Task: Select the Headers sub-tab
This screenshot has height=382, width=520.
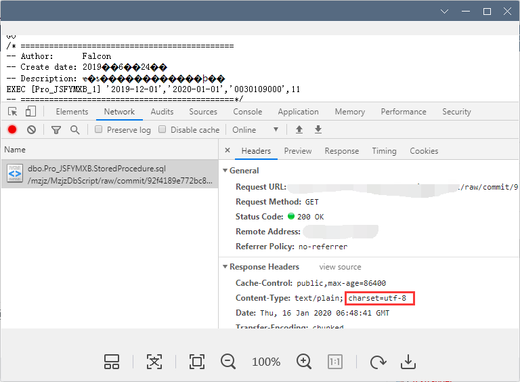Action: coord(256,151)
